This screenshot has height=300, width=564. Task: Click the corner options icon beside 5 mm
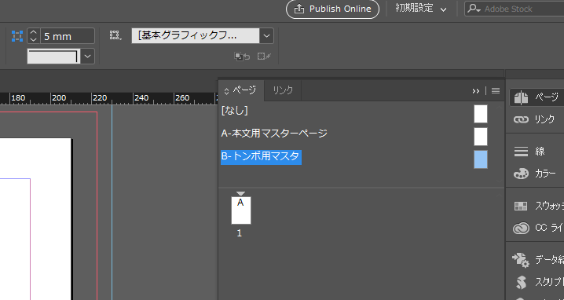(x=17, y=36)
